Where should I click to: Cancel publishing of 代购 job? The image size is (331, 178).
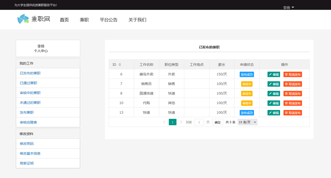coord(293,103)
